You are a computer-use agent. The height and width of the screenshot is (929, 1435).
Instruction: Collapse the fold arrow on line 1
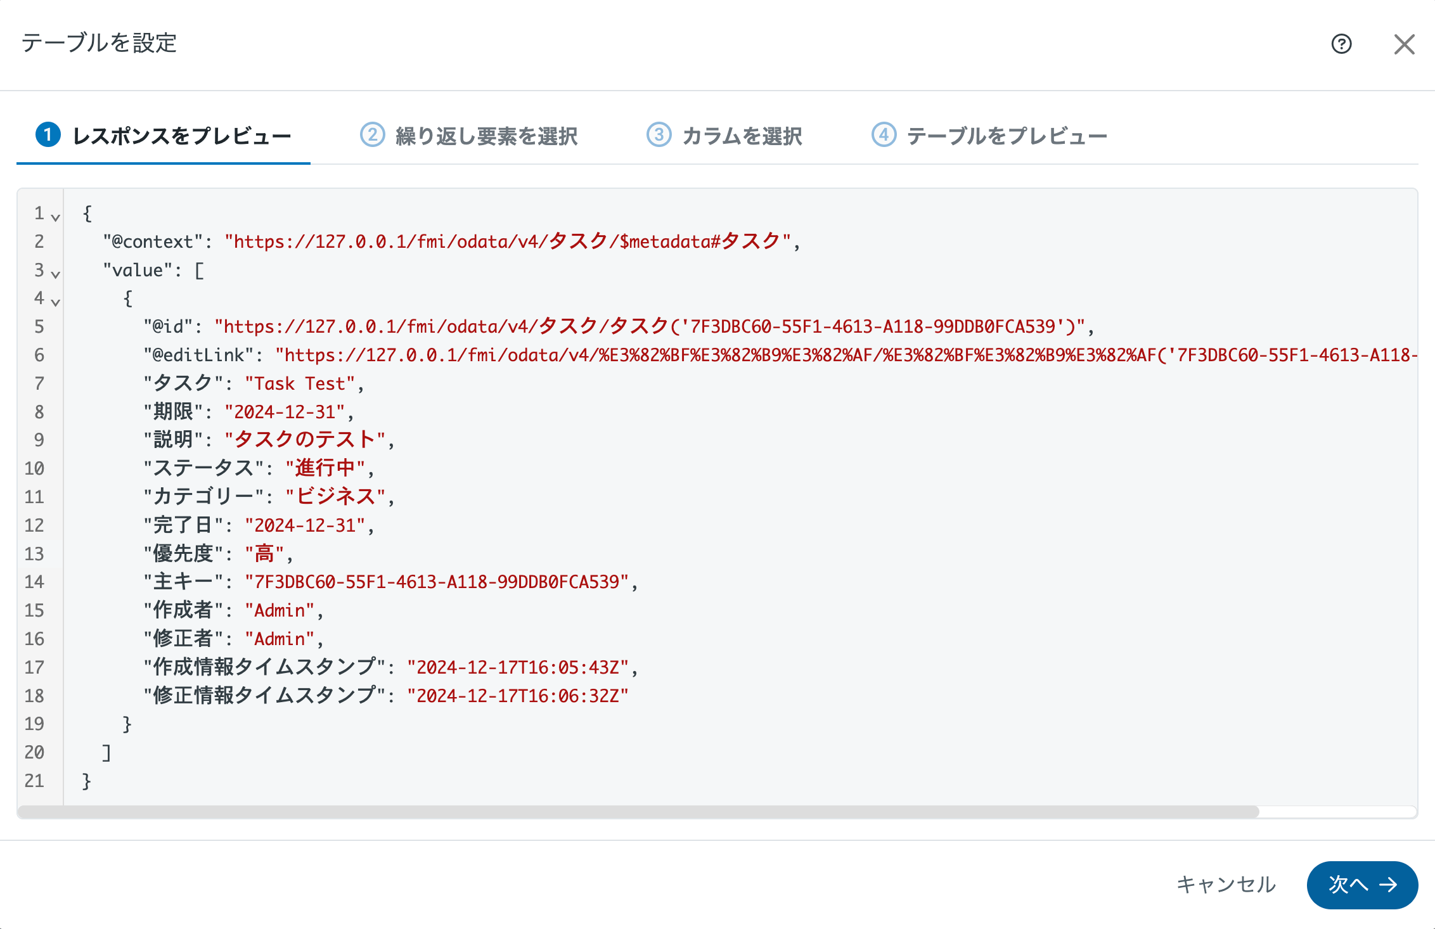56,217
